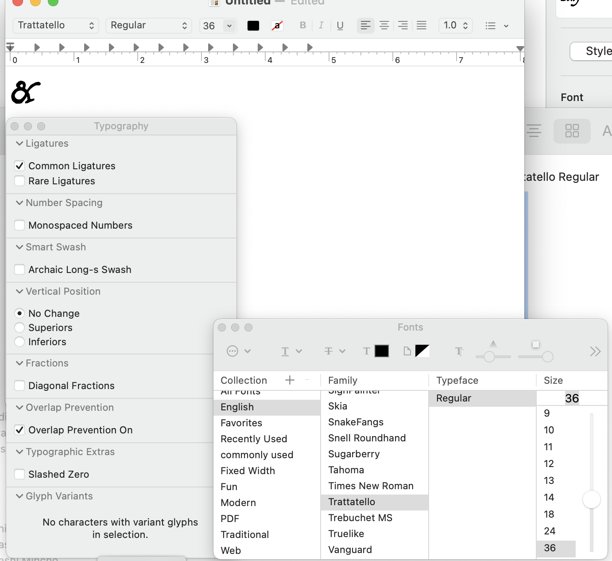Viewport: 612px width, 561px height.
Task: Choose font size 12 from the size list
Action: coord(556,464)
